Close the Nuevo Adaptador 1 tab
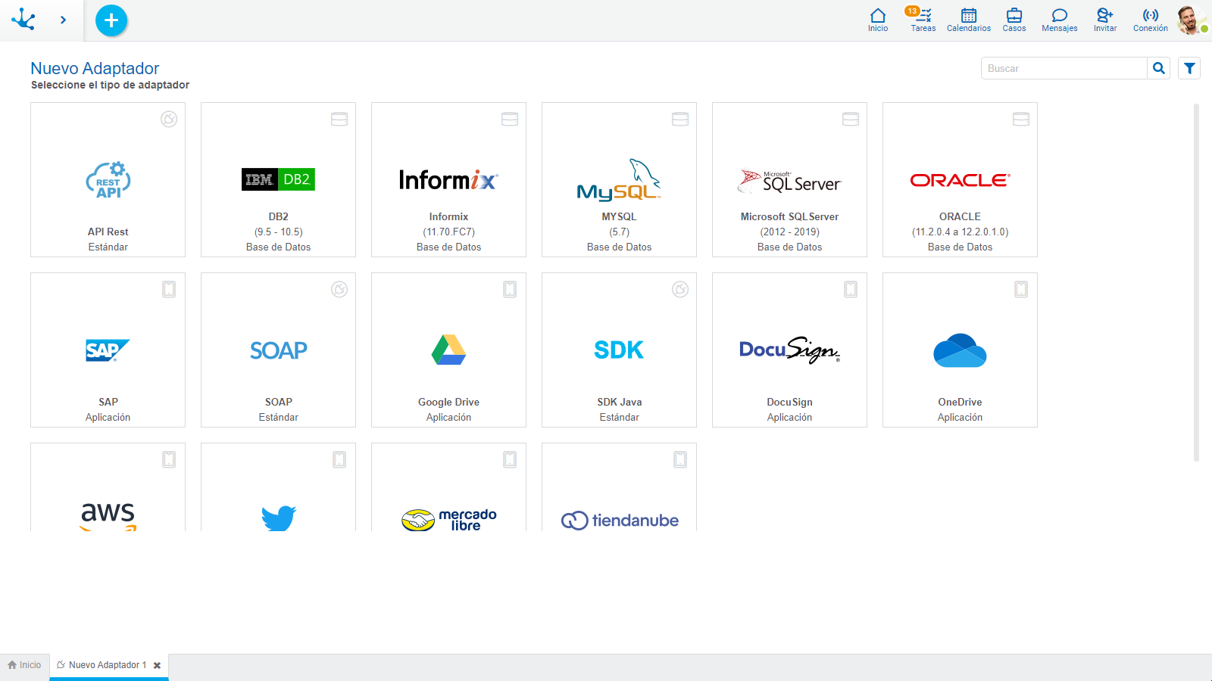 click(x=157, y=666)
